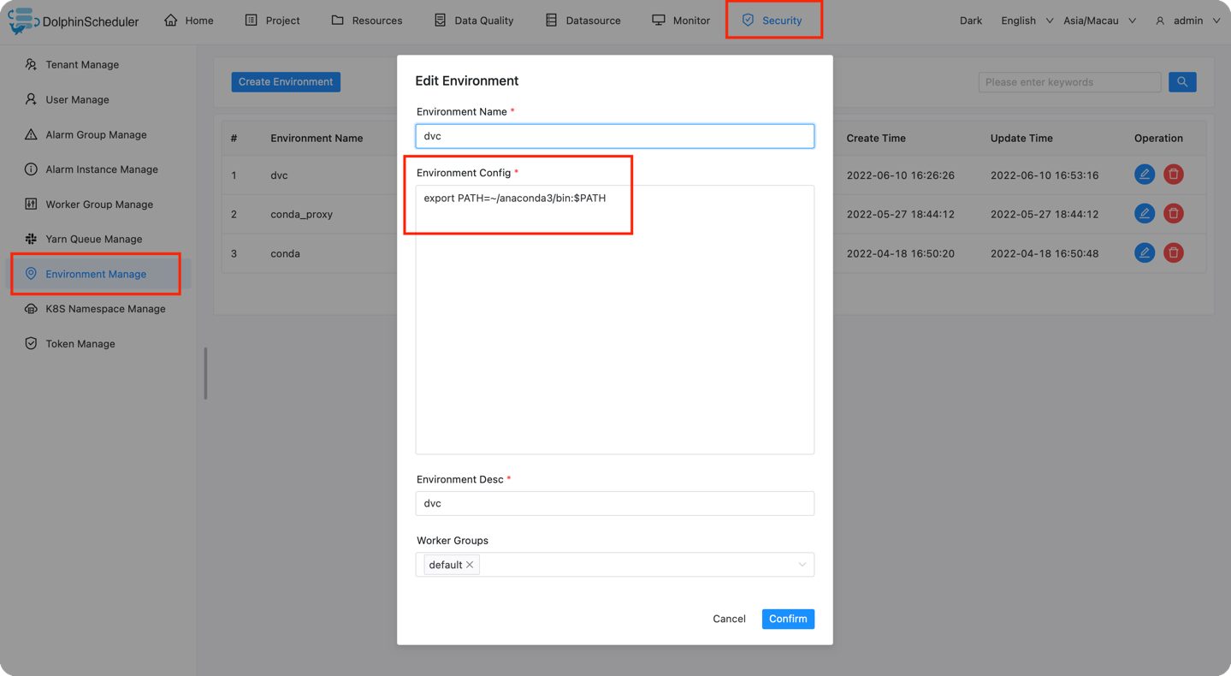Click the blue search magnifier icon
1231x676 pixels.
click(x=1182, y=82)
